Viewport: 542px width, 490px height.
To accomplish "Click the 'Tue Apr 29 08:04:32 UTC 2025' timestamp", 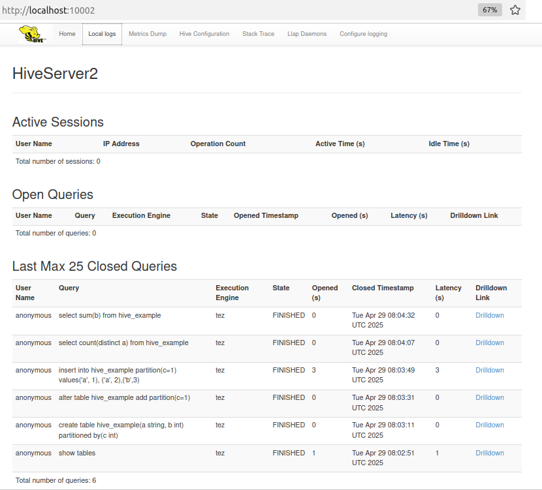I will pos(383,320).
